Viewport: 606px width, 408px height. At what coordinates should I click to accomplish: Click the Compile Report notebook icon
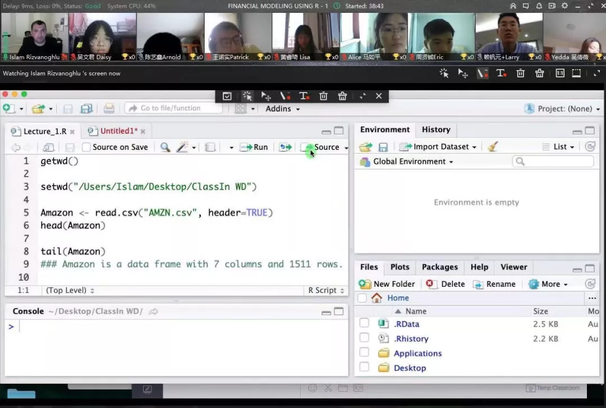pyautogui.click(x=210, y=147)
